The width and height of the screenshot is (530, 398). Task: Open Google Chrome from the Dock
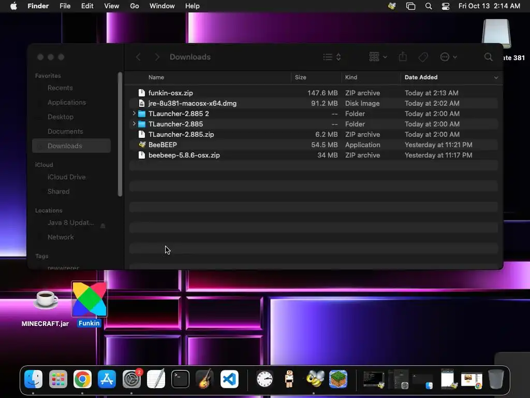[x=82, y=379]
